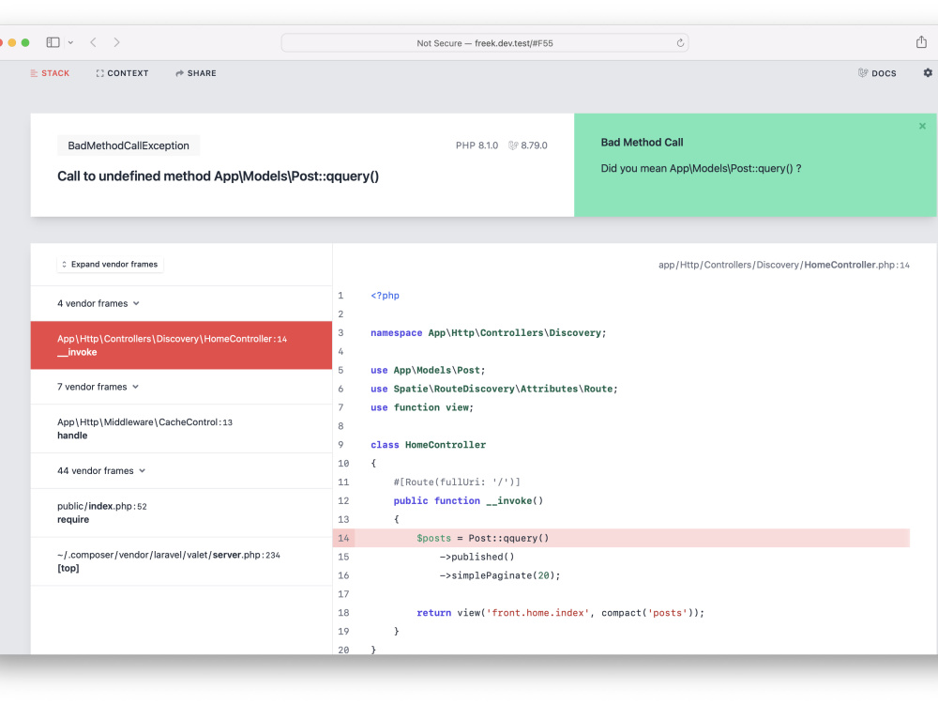The width and height of the screenshot is (938, 704).
Task: Click Expand vendor frames button
Action: coord(110,264)
